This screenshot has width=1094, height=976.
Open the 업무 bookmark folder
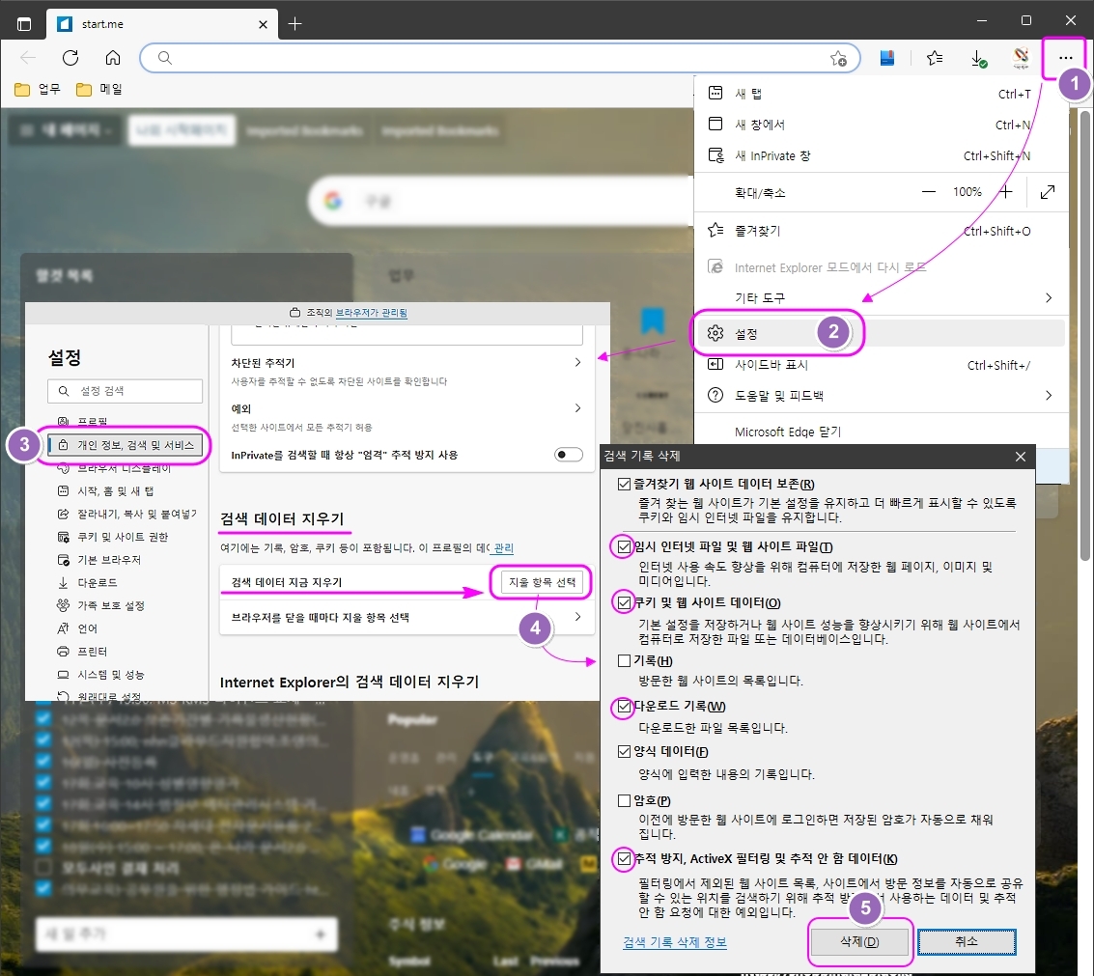pyautogui.click(x=38, y=90)
